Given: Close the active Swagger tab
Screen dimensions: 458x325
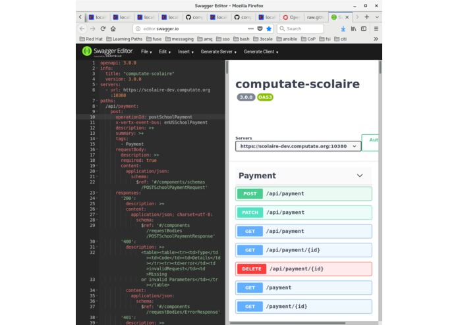Looking at the screenshot, I should 347,17.
